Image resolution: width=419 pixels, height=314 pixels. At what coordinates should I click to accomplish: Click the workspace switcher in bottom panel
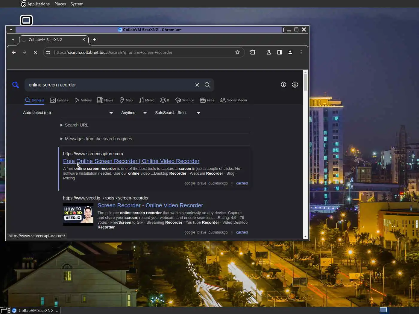(383, 310)
